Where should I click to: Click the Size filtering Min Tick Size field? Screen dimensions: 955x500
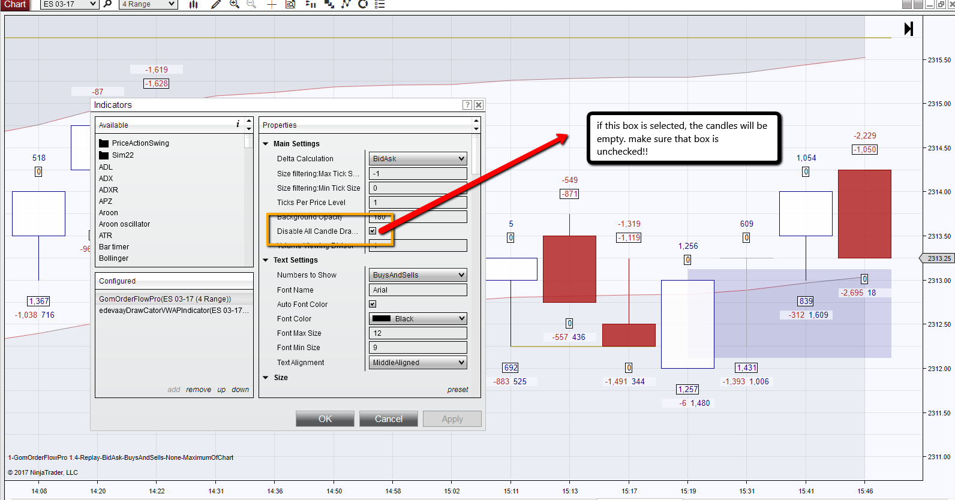[x=418, y=188]
